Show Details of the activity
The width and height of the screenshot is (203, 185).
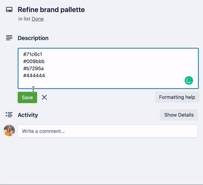coord(179,115)
